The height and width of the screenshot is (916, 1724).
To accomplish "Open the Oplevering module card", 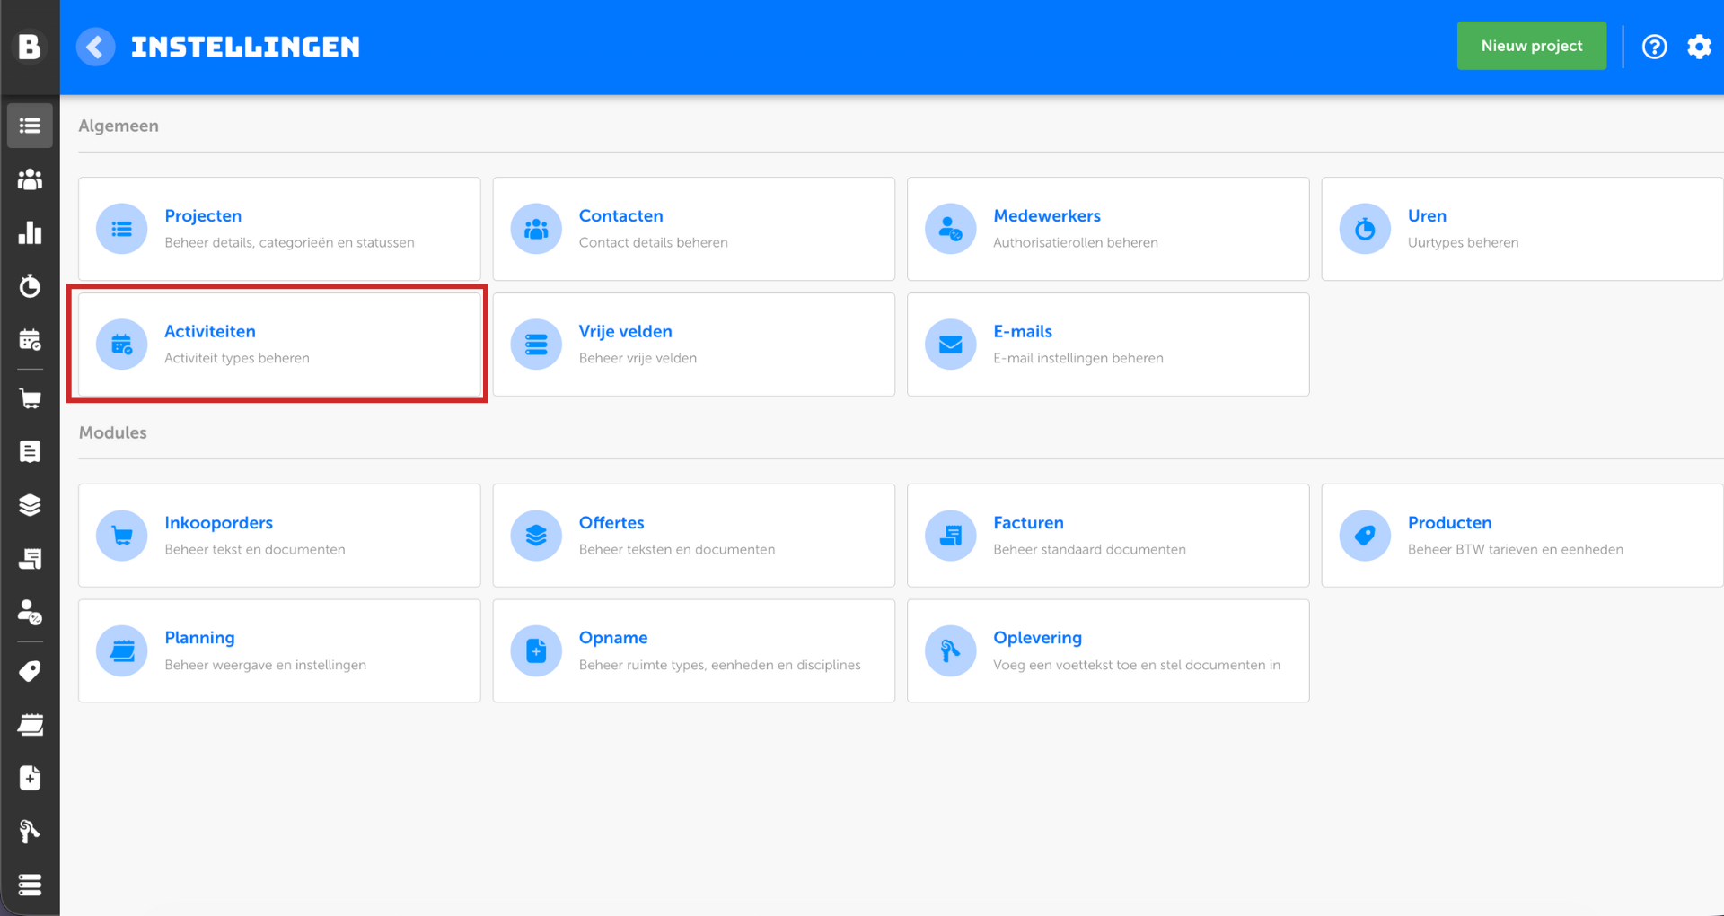I will [1108, 651].
